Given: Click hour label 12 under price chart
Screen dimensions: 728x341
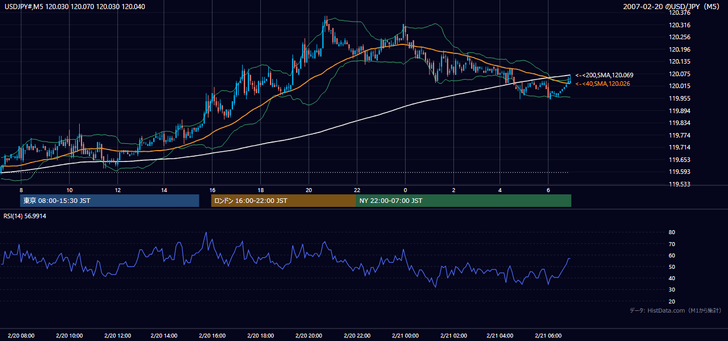Looking at the screenshot, I should 117,190.
